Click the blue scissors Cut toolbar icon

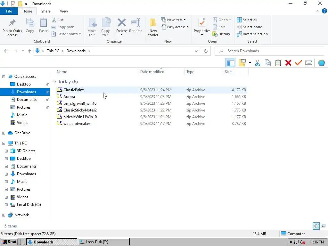pyautogui.click(x=257, y=63)
